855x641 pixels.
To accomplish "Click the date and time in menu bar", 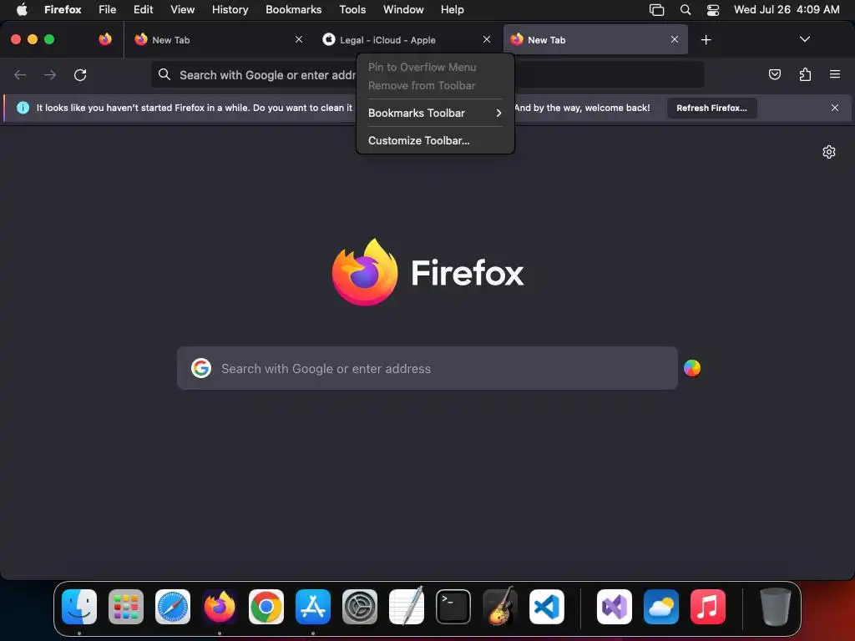I will coord(787,10).
